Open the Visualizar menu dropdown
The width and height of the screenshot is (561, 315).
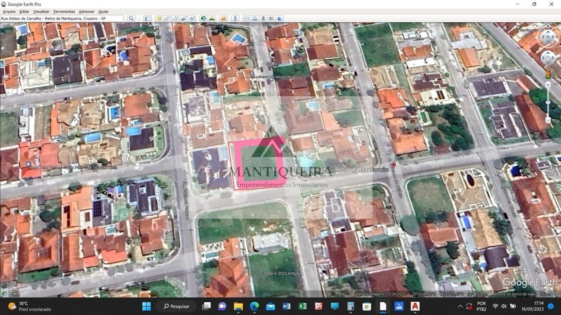[x=41, y=11]
